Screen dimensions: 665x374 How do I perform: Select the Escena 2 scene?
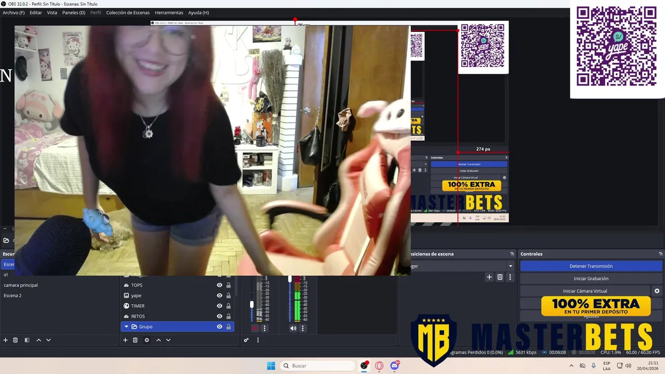point(60,296)
